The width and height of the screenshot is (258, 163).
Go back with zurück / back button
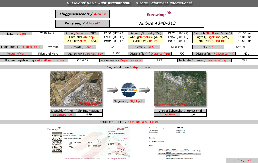(x=242, y=160)
